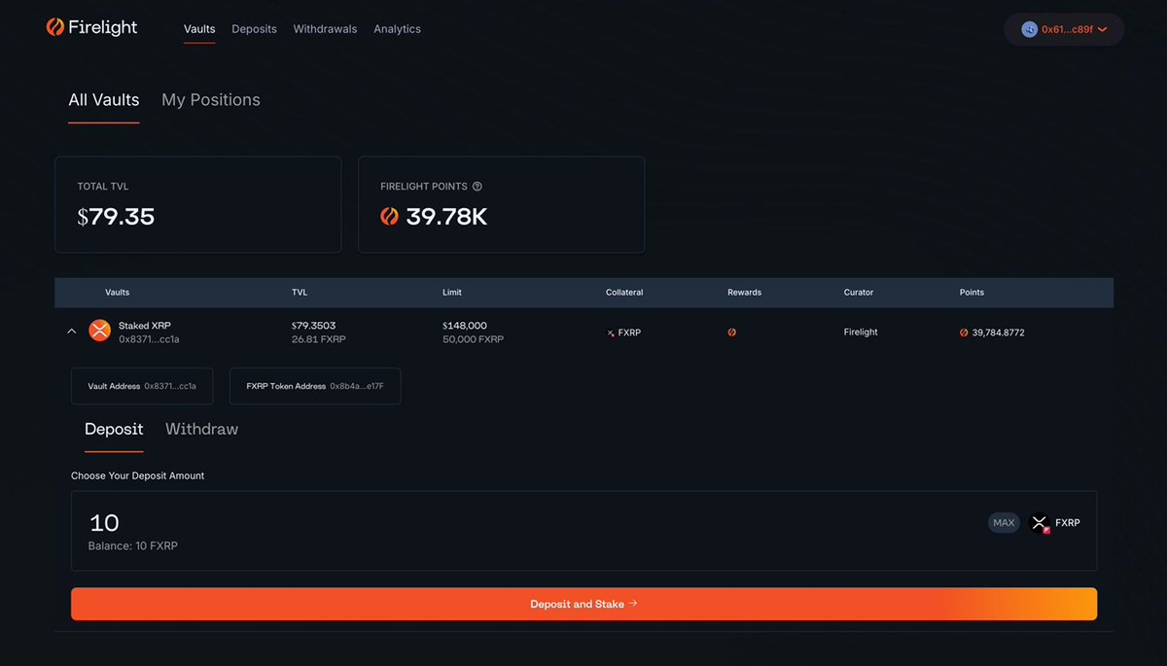
Task: Open the wallet account dropdown
Action: click(x=1103, y=29)
